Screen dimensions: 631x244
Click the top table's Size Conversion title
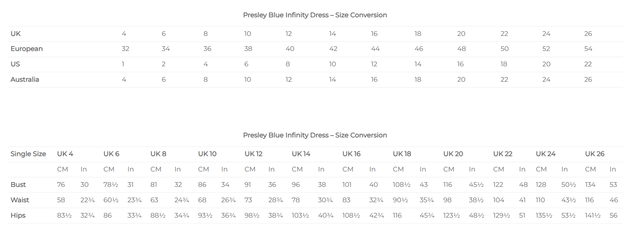coord(315,15)
